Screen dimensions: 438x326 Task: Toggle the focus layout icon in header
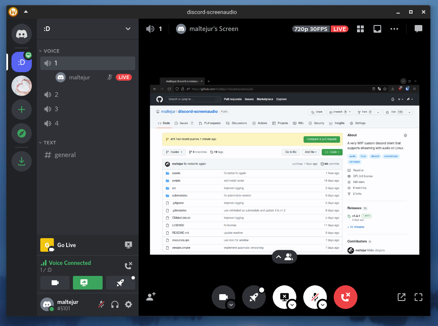pos(377,29)
